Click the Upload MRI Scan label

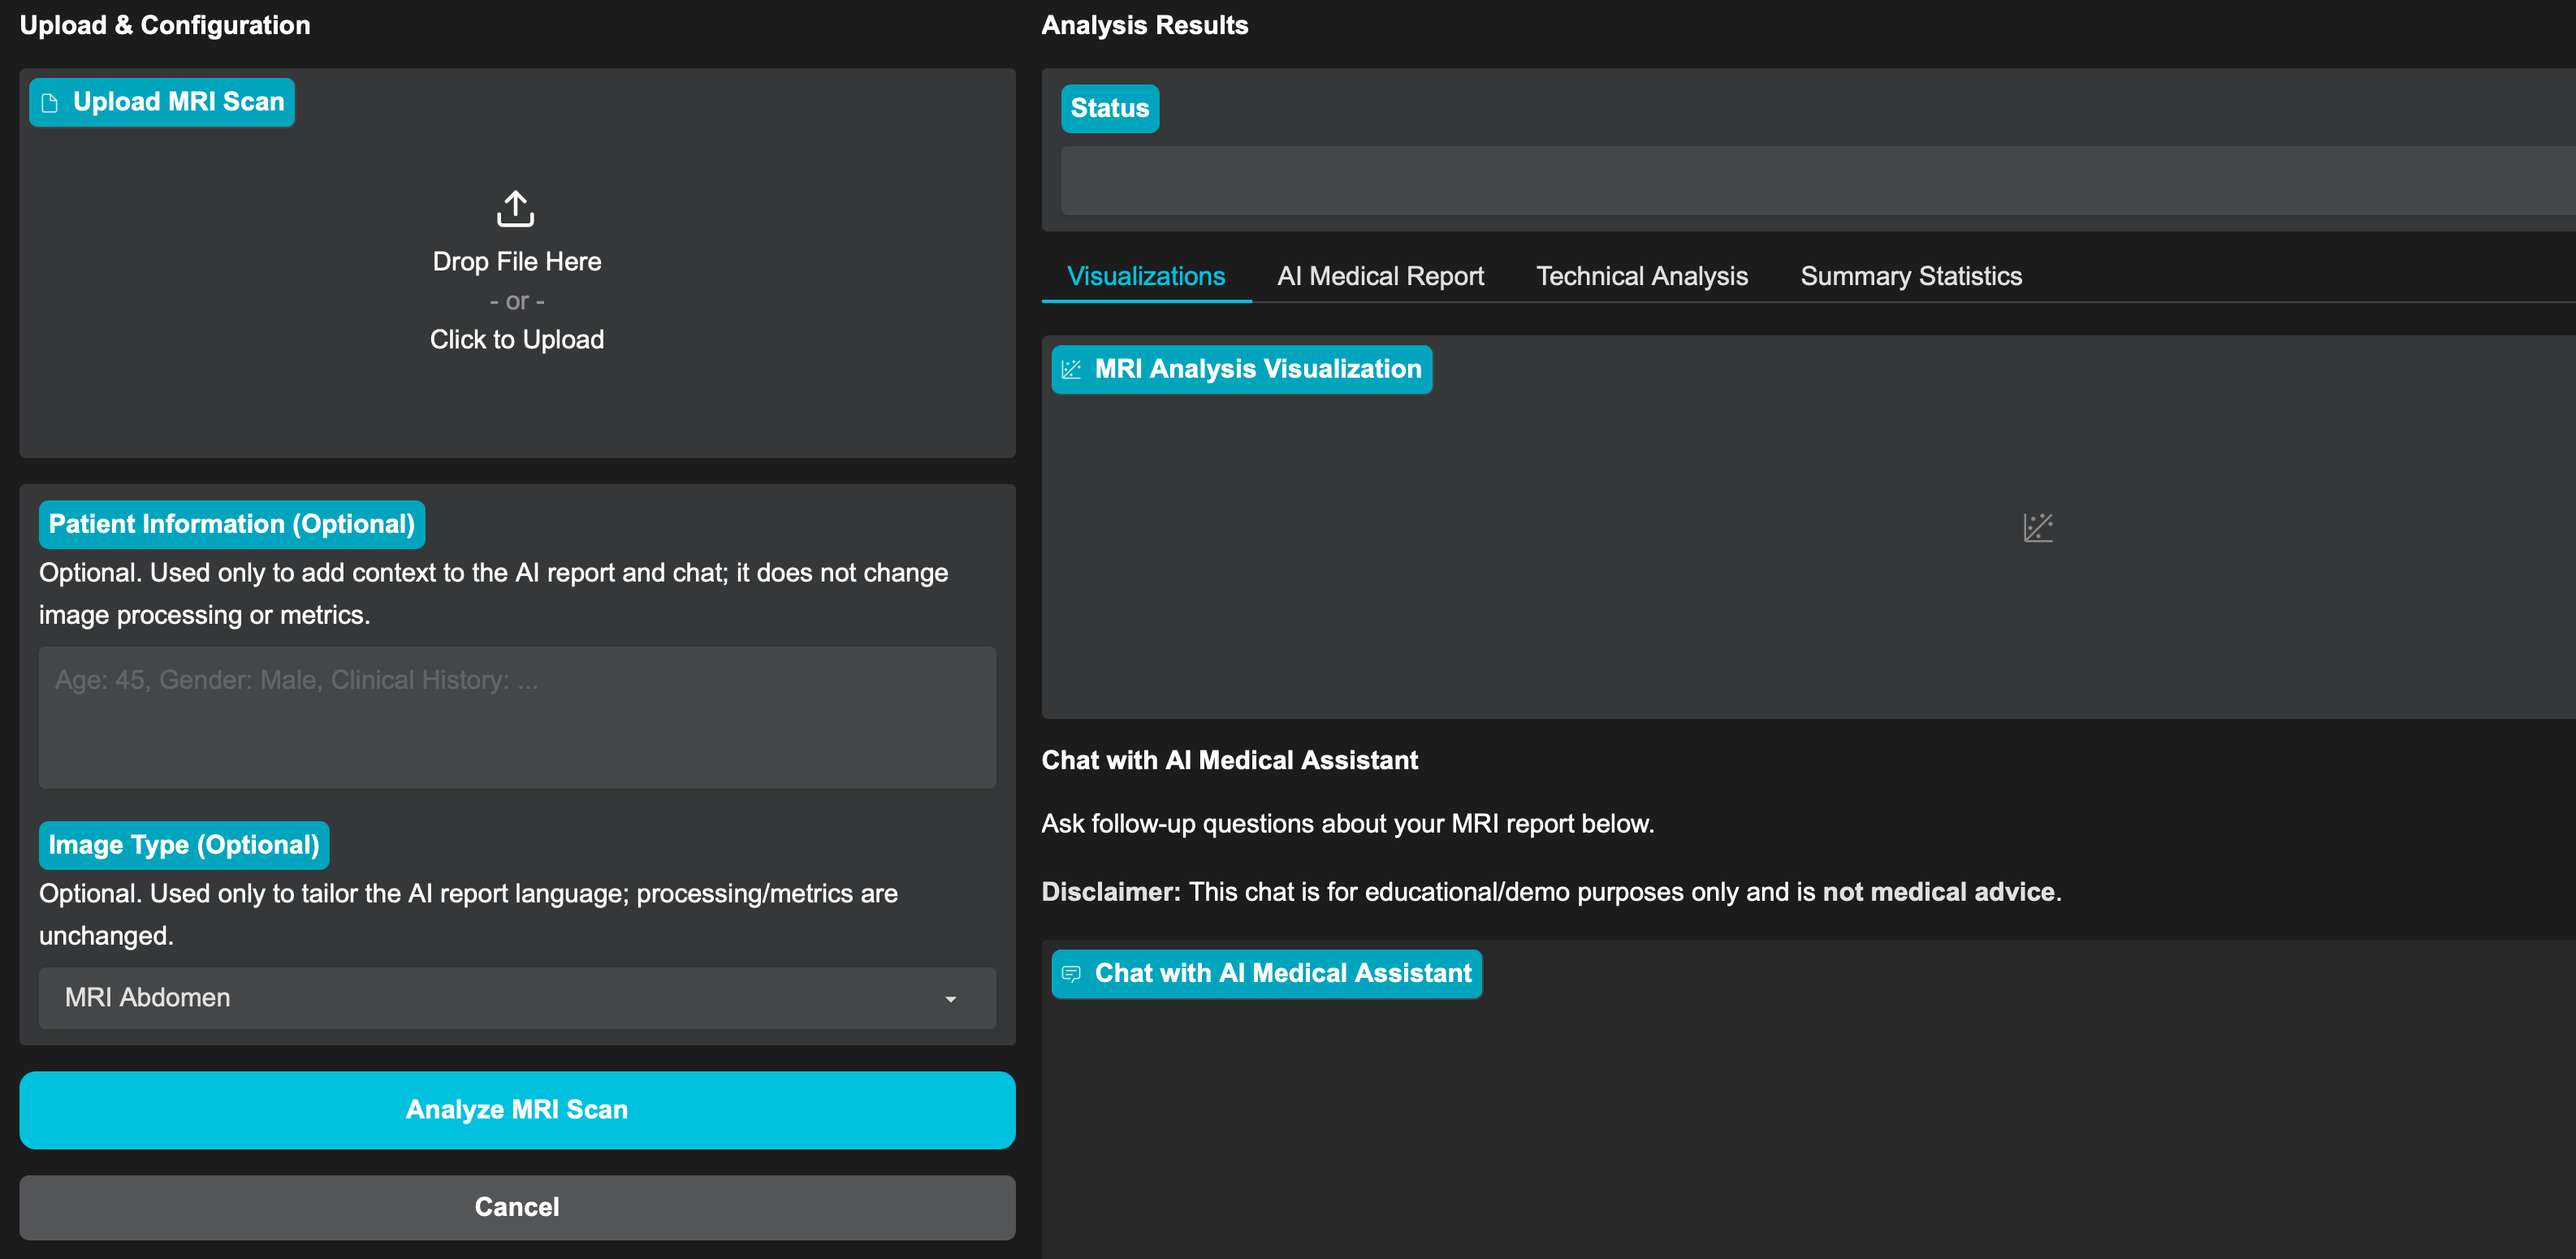coord(162,102)
